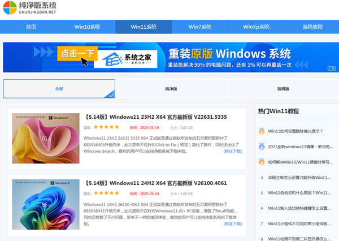Click the orange rank 3 badge icon
This screenshot has width=339, height=241.
click(262, 162)
